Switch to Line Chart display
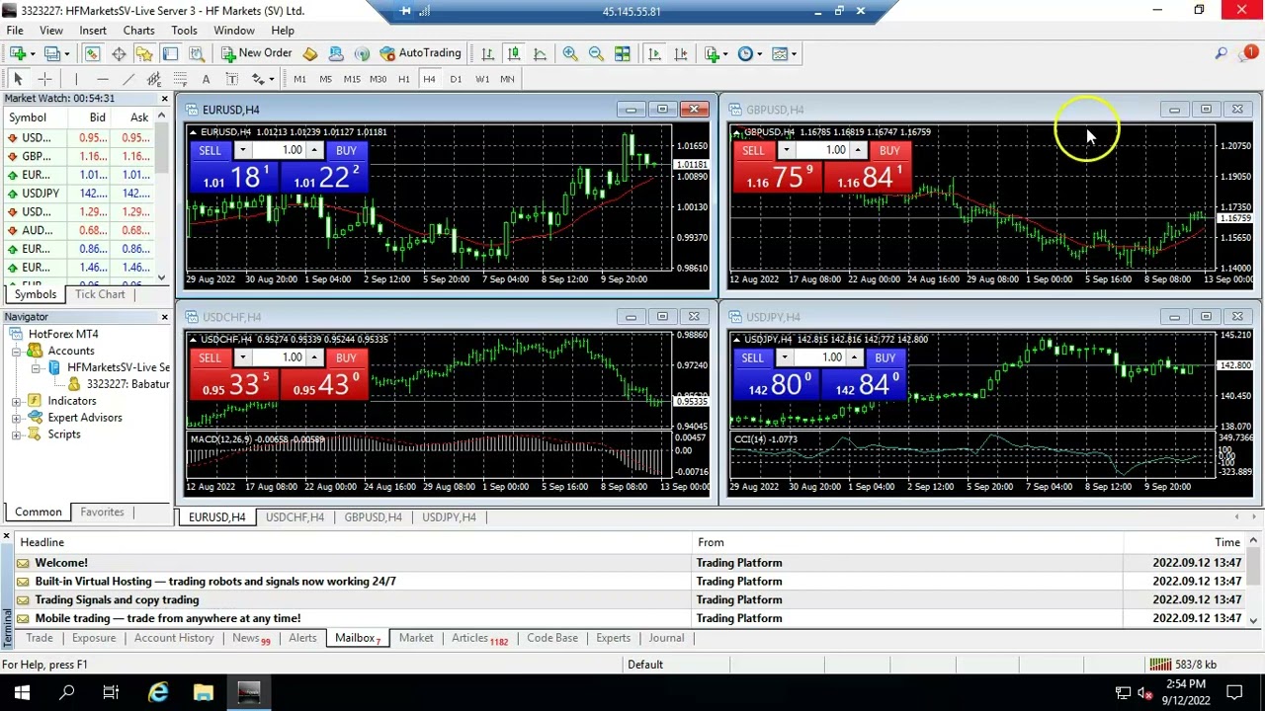 click(540, 53)
